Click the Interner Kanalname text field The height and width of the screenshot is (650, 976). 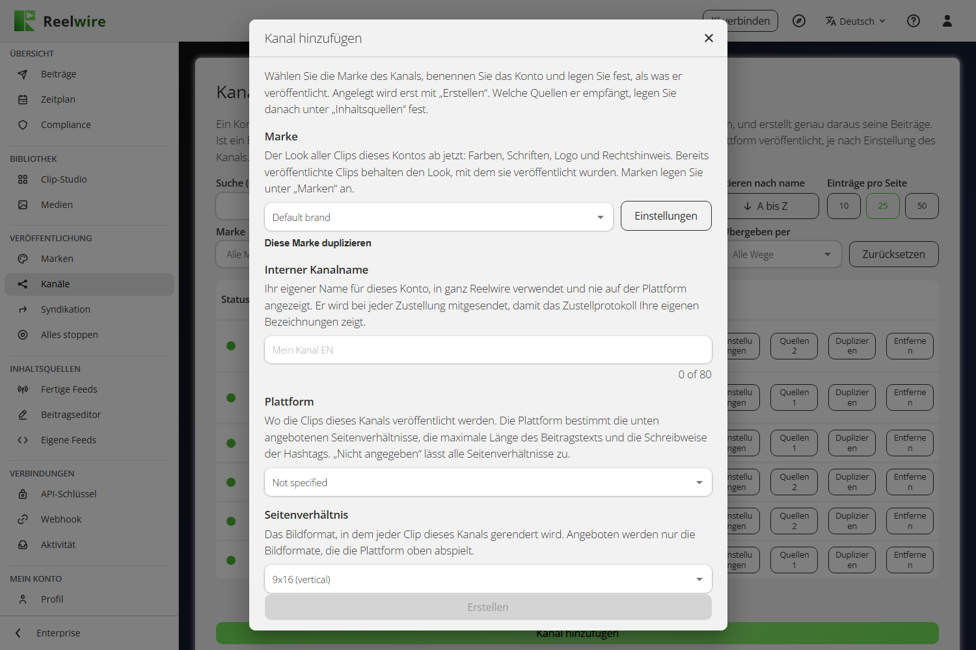click(x=488, y=350)
